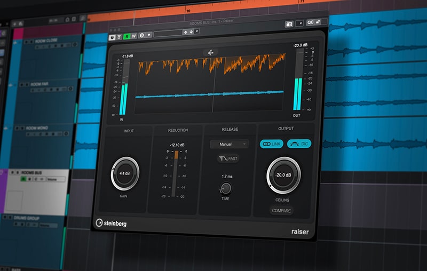Viewport: 427px width, 271px height.
Task: Load next preset with down arrow
Action: tap(191, 32)
